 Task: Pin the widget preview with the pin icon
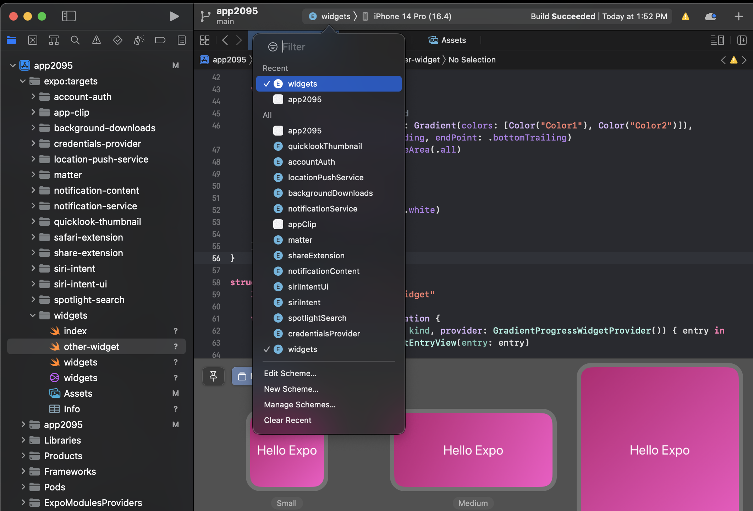click(x=213, y=376)
